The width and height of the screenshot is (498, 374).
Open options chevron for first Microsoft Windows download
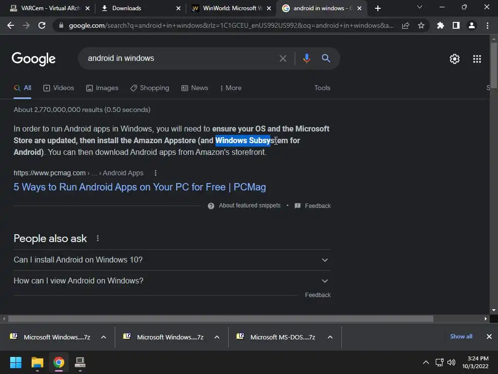(104, 337)
